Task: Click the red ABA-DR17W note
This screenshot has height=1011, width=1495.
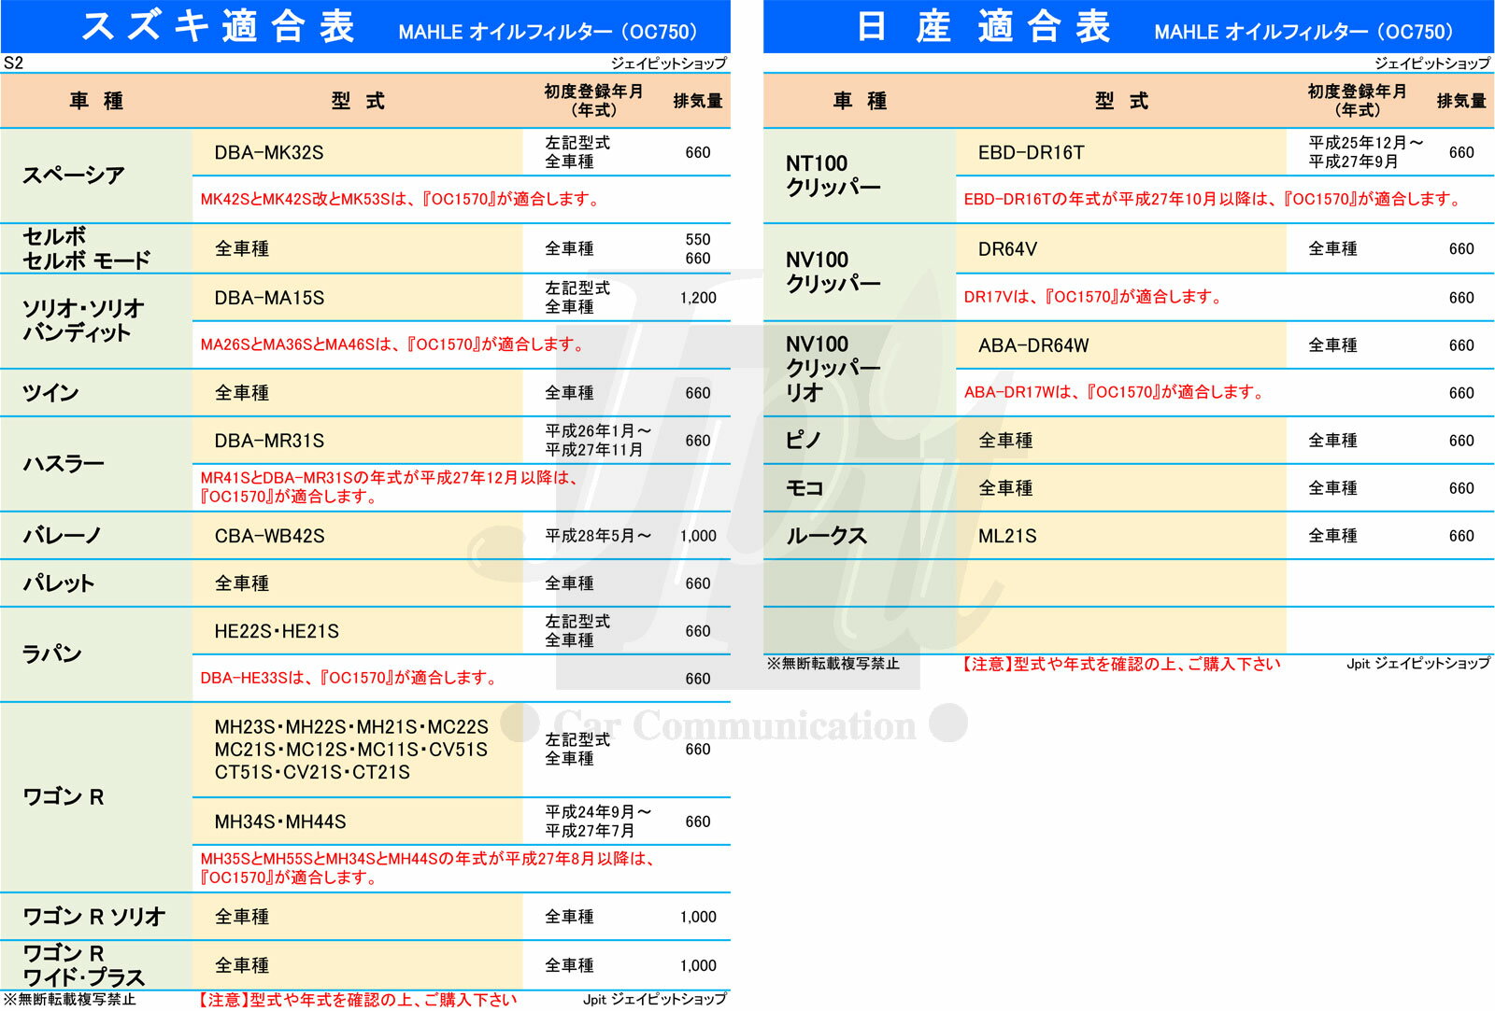Action: [1114, 392]
